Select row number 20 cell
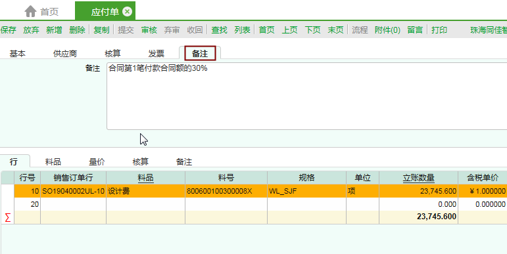 click(27, 204)
